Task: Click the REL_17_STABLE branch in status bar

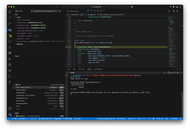Action: point(19,119)
